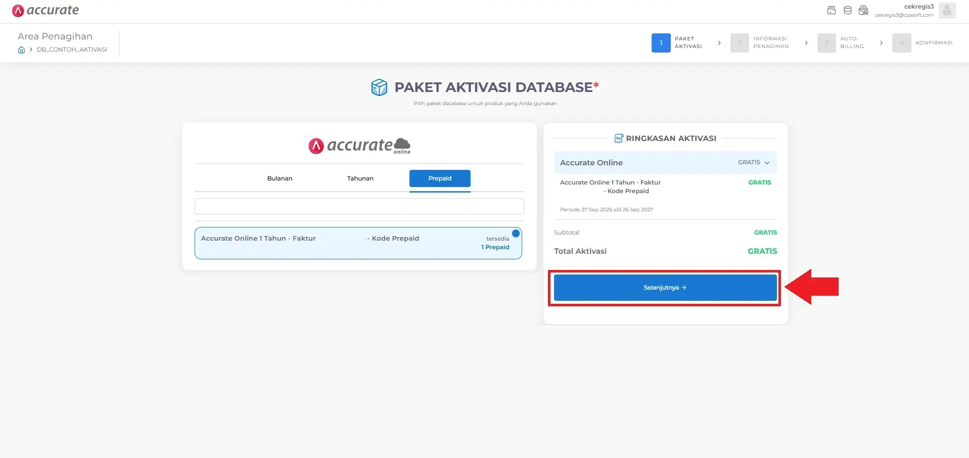Click the cekregis3 username
This screenshot has height=458, width=969.
click(918, 7)
